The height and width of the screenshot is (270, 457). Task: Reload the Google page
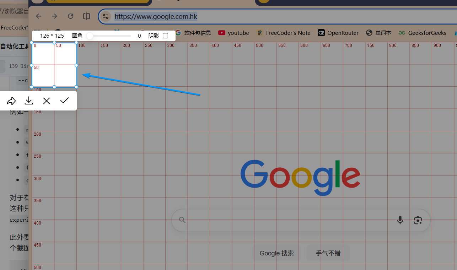point(70,16)
